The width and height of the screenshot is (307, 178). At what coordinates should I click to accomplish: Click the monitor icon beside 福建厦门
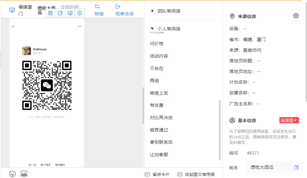12,10
